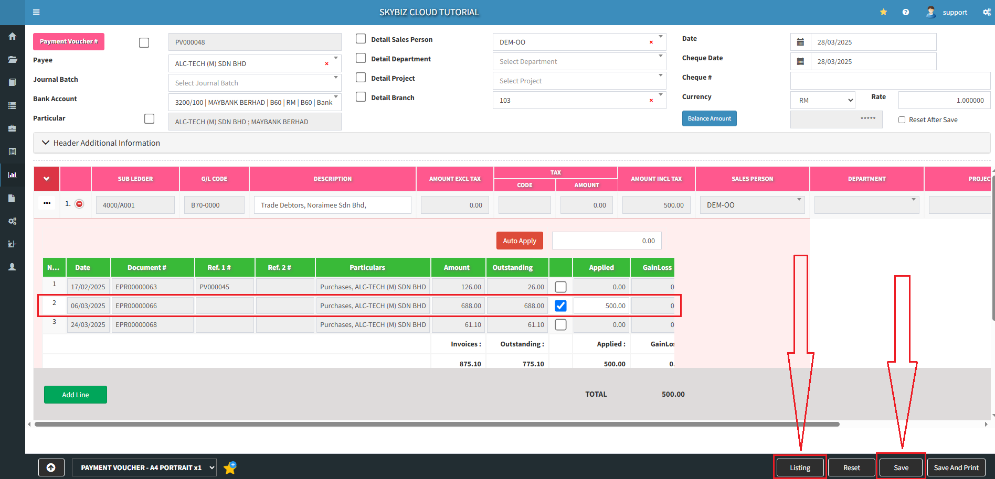The height and width of the screenshot is (479, 995).
Task: Click the horizontal scrollbar under the grid
Action: [437, 424]
